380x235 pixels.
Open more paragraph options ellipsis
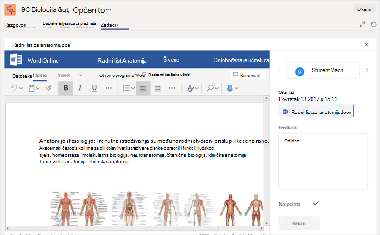[x=172, y=88]
